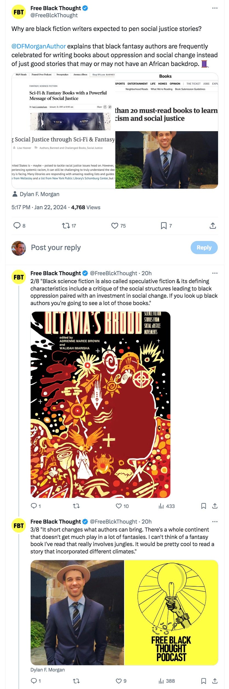Open the Free Black Thought Podcast image
Viewport: 229px width, 689px height.
click(171, 613)
